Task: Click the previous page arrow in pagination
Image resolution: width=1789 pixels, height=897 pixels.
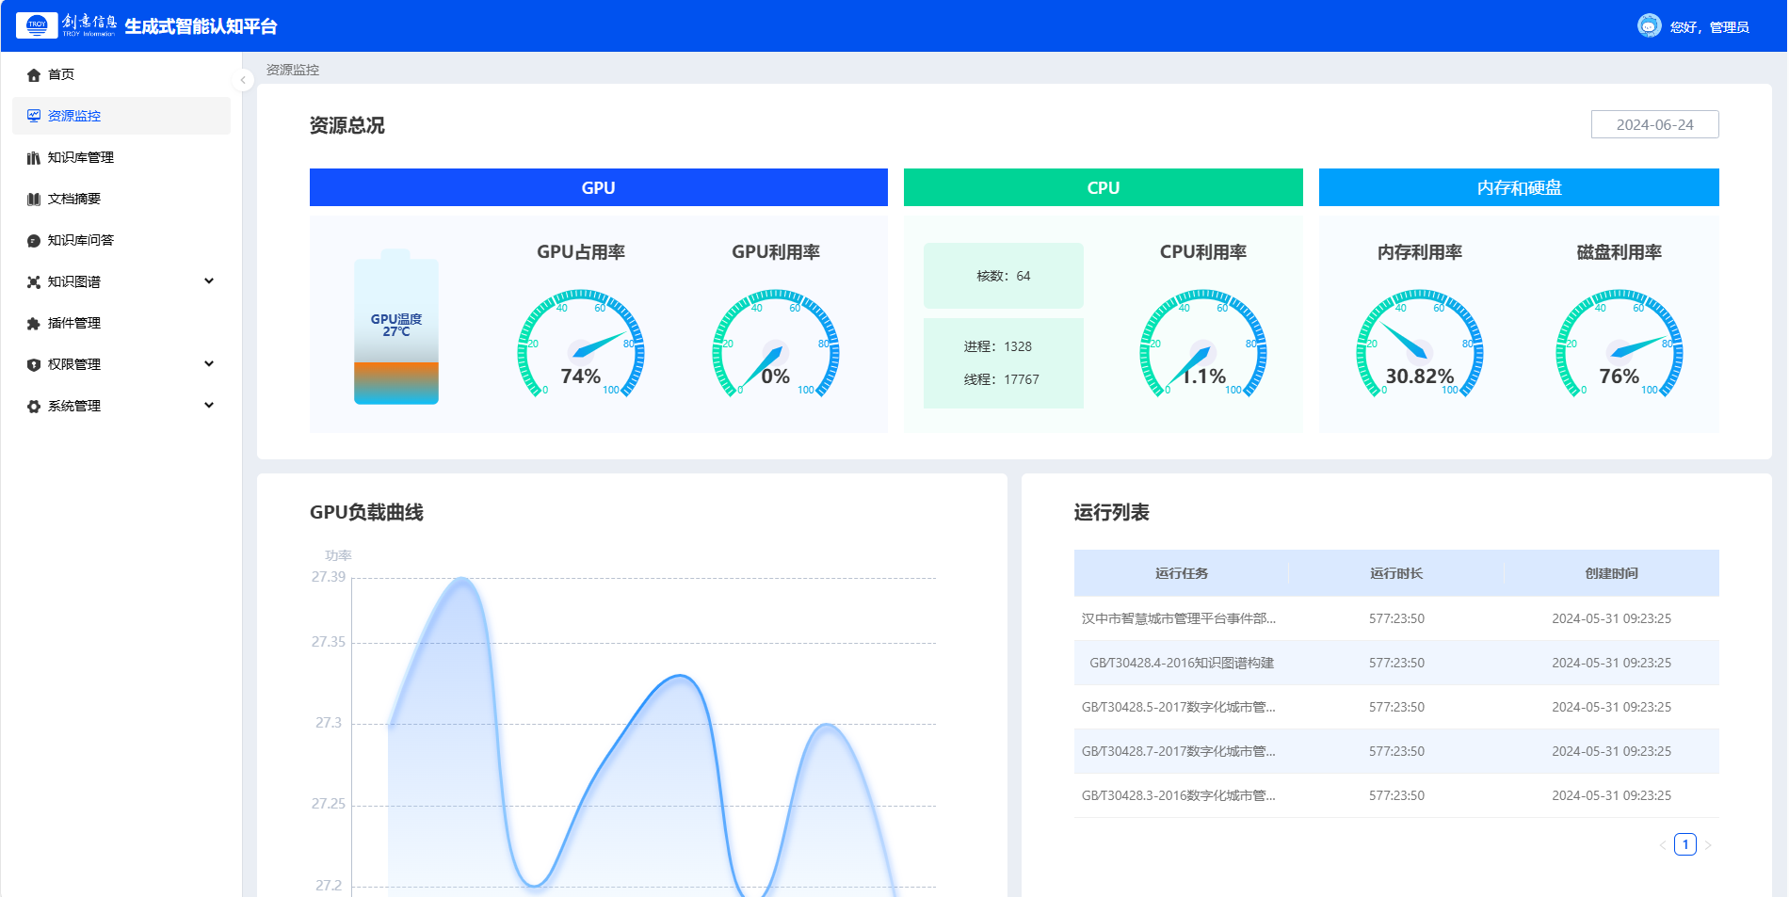Action: pyautogui.click(x=1663, y=845)
